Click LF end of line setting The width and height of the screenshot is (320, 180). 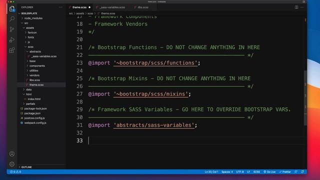[248, 172]
